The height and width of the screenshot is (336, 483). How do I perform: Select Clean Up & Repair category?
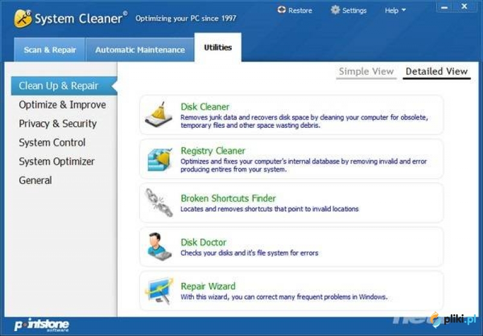(64, 86)
